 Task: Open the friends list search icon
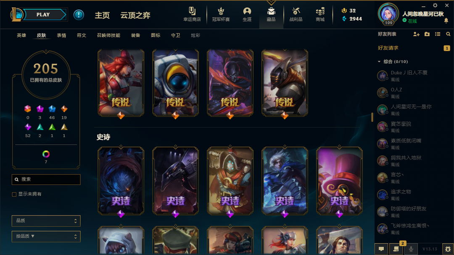(448, 34)
